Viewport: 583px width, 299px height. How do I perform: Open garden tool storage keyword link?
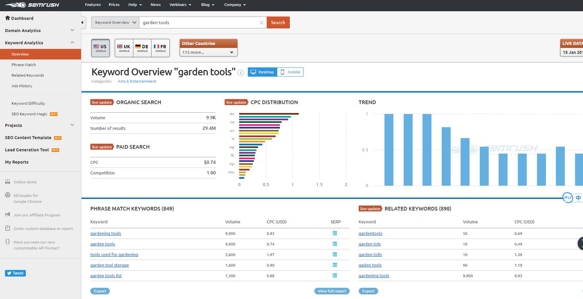[110, 265]
